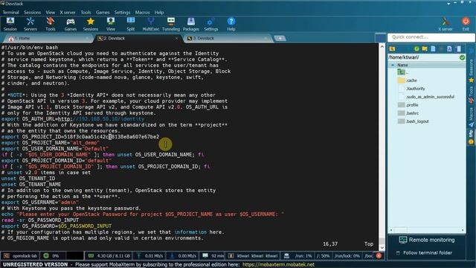Open the Sessions star toolbar icon
476x268 pixels.
point(91,24)
